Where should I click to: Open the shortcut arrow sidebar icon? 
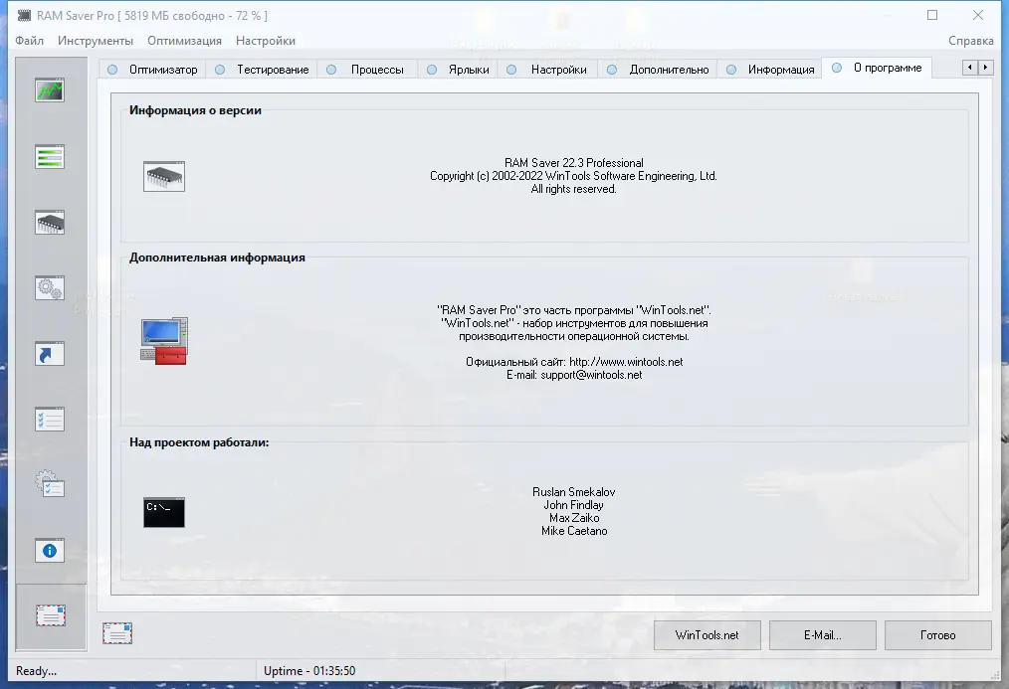[x=50, y=354]
